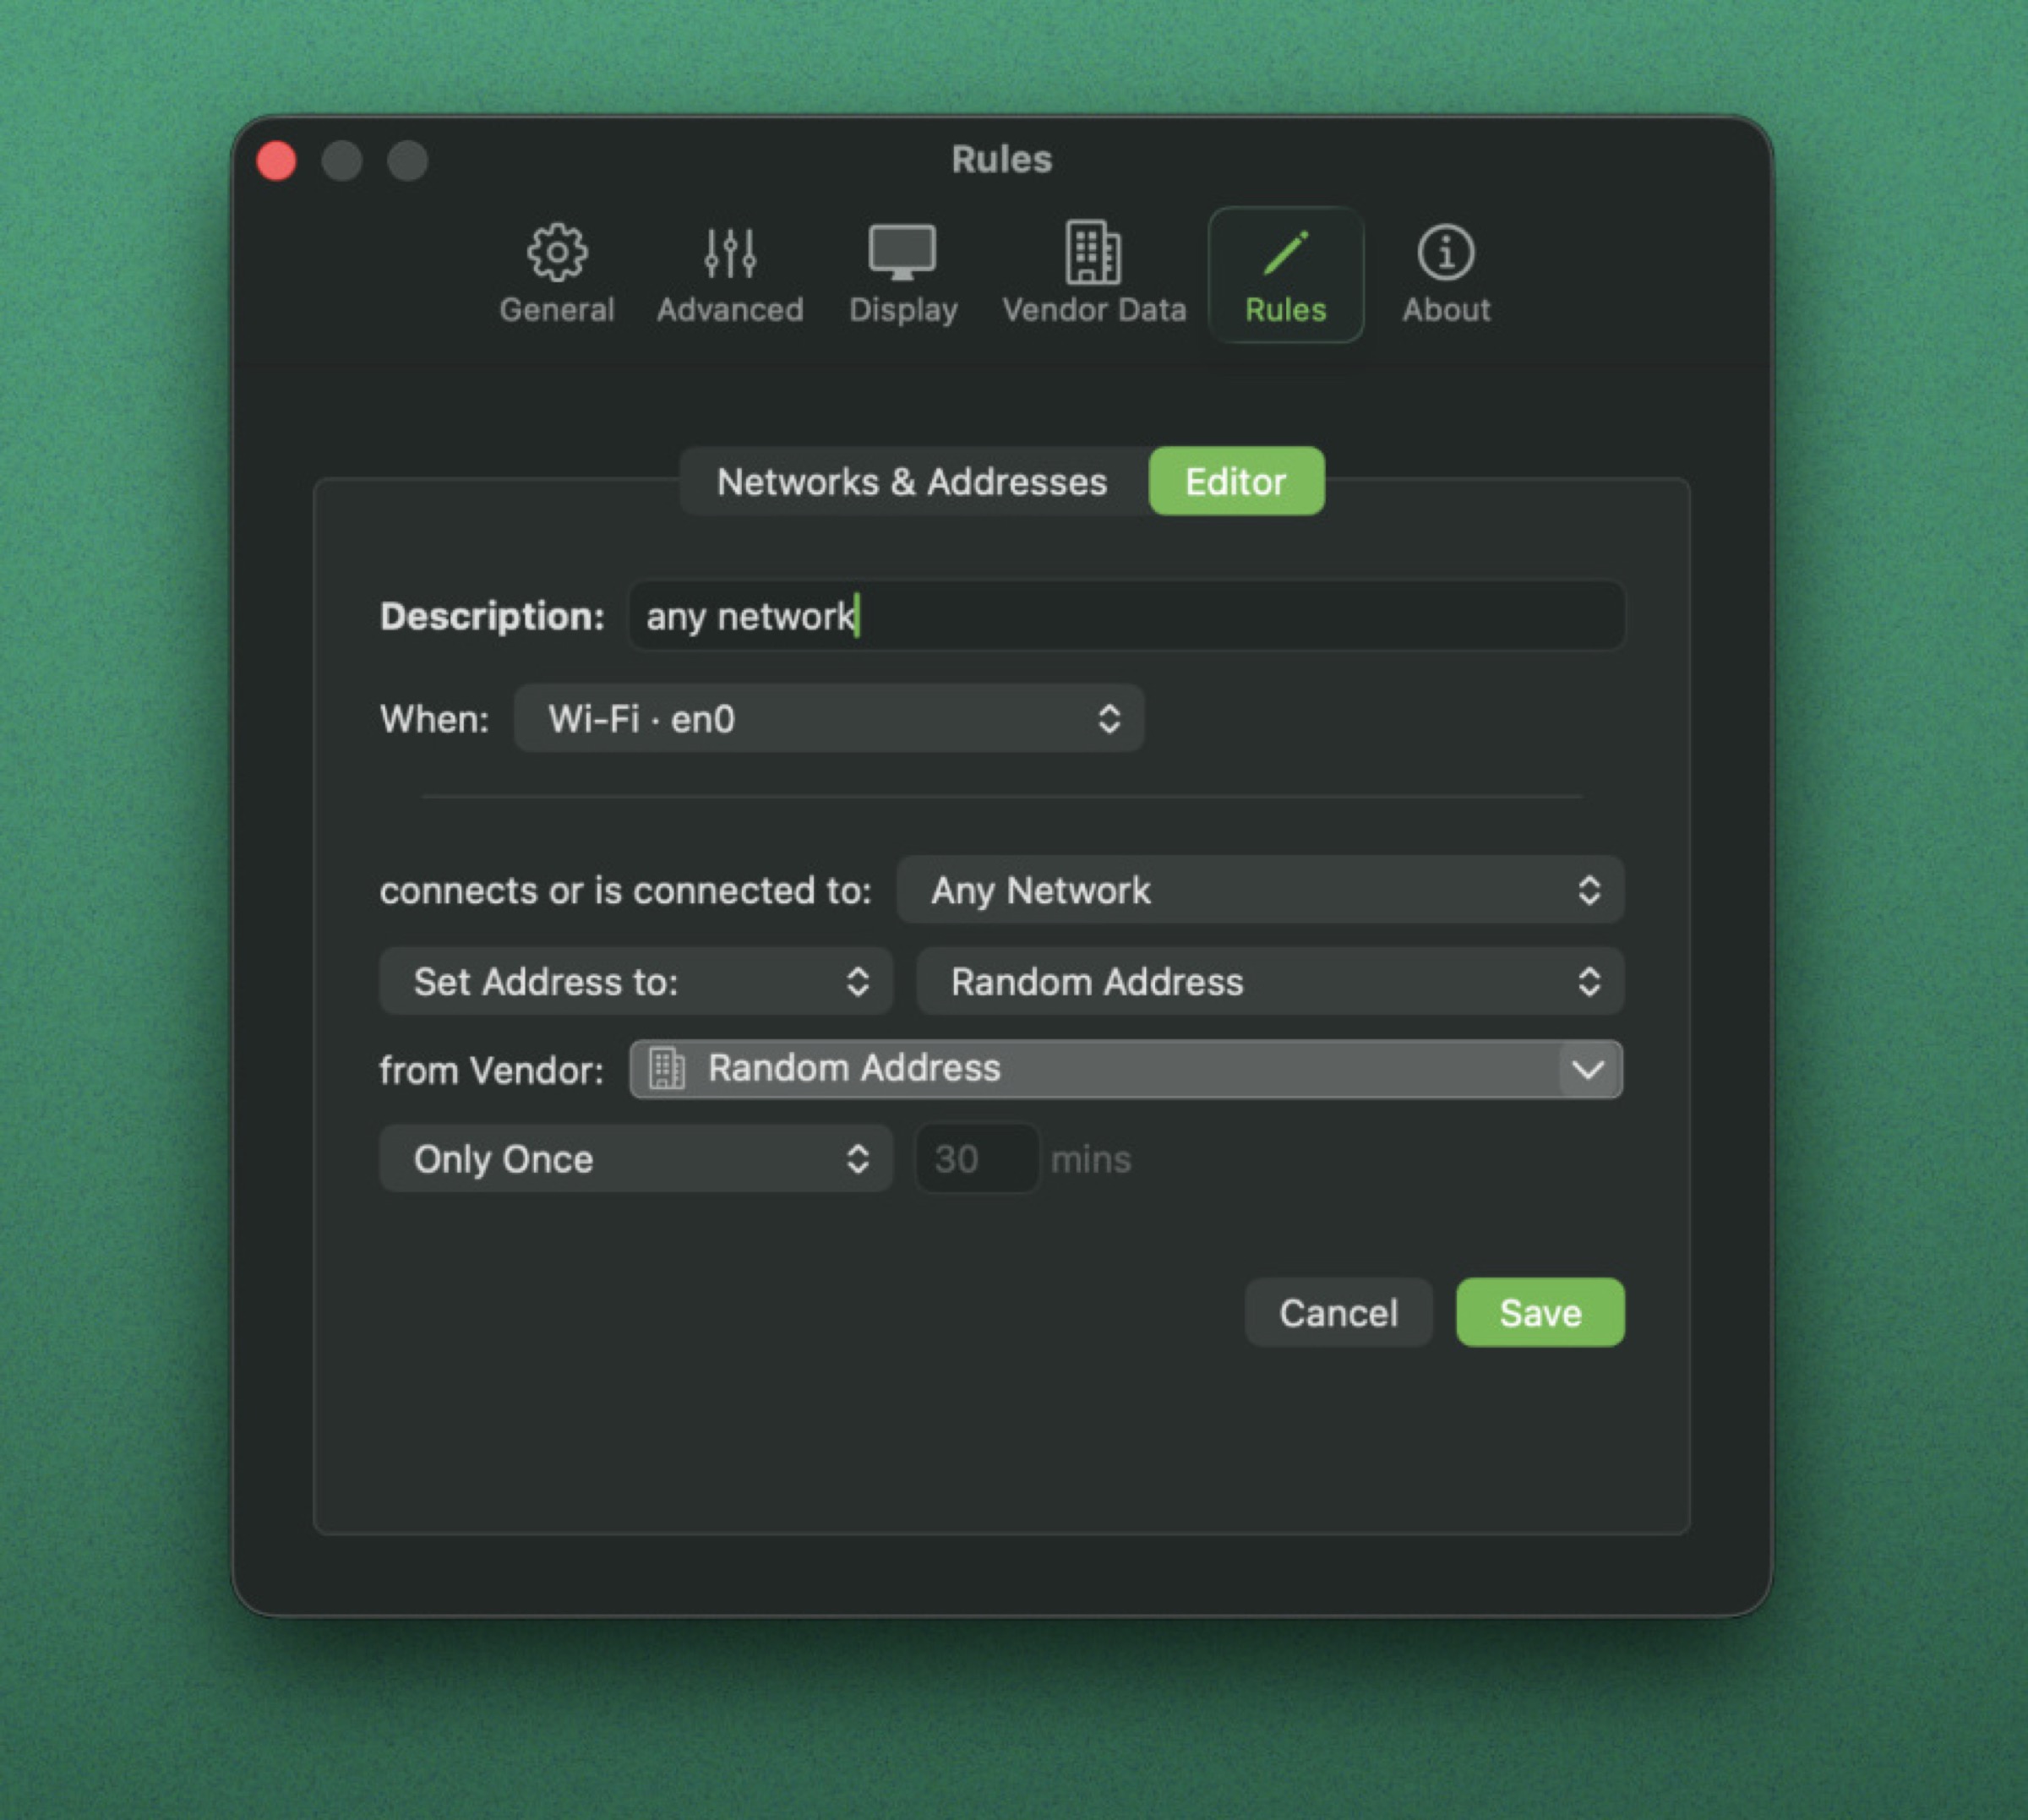This screenshot has height=1820, width=2028.
Task: Open the When Wi-Fi · en0 dropdown
Action: [829, 719]
